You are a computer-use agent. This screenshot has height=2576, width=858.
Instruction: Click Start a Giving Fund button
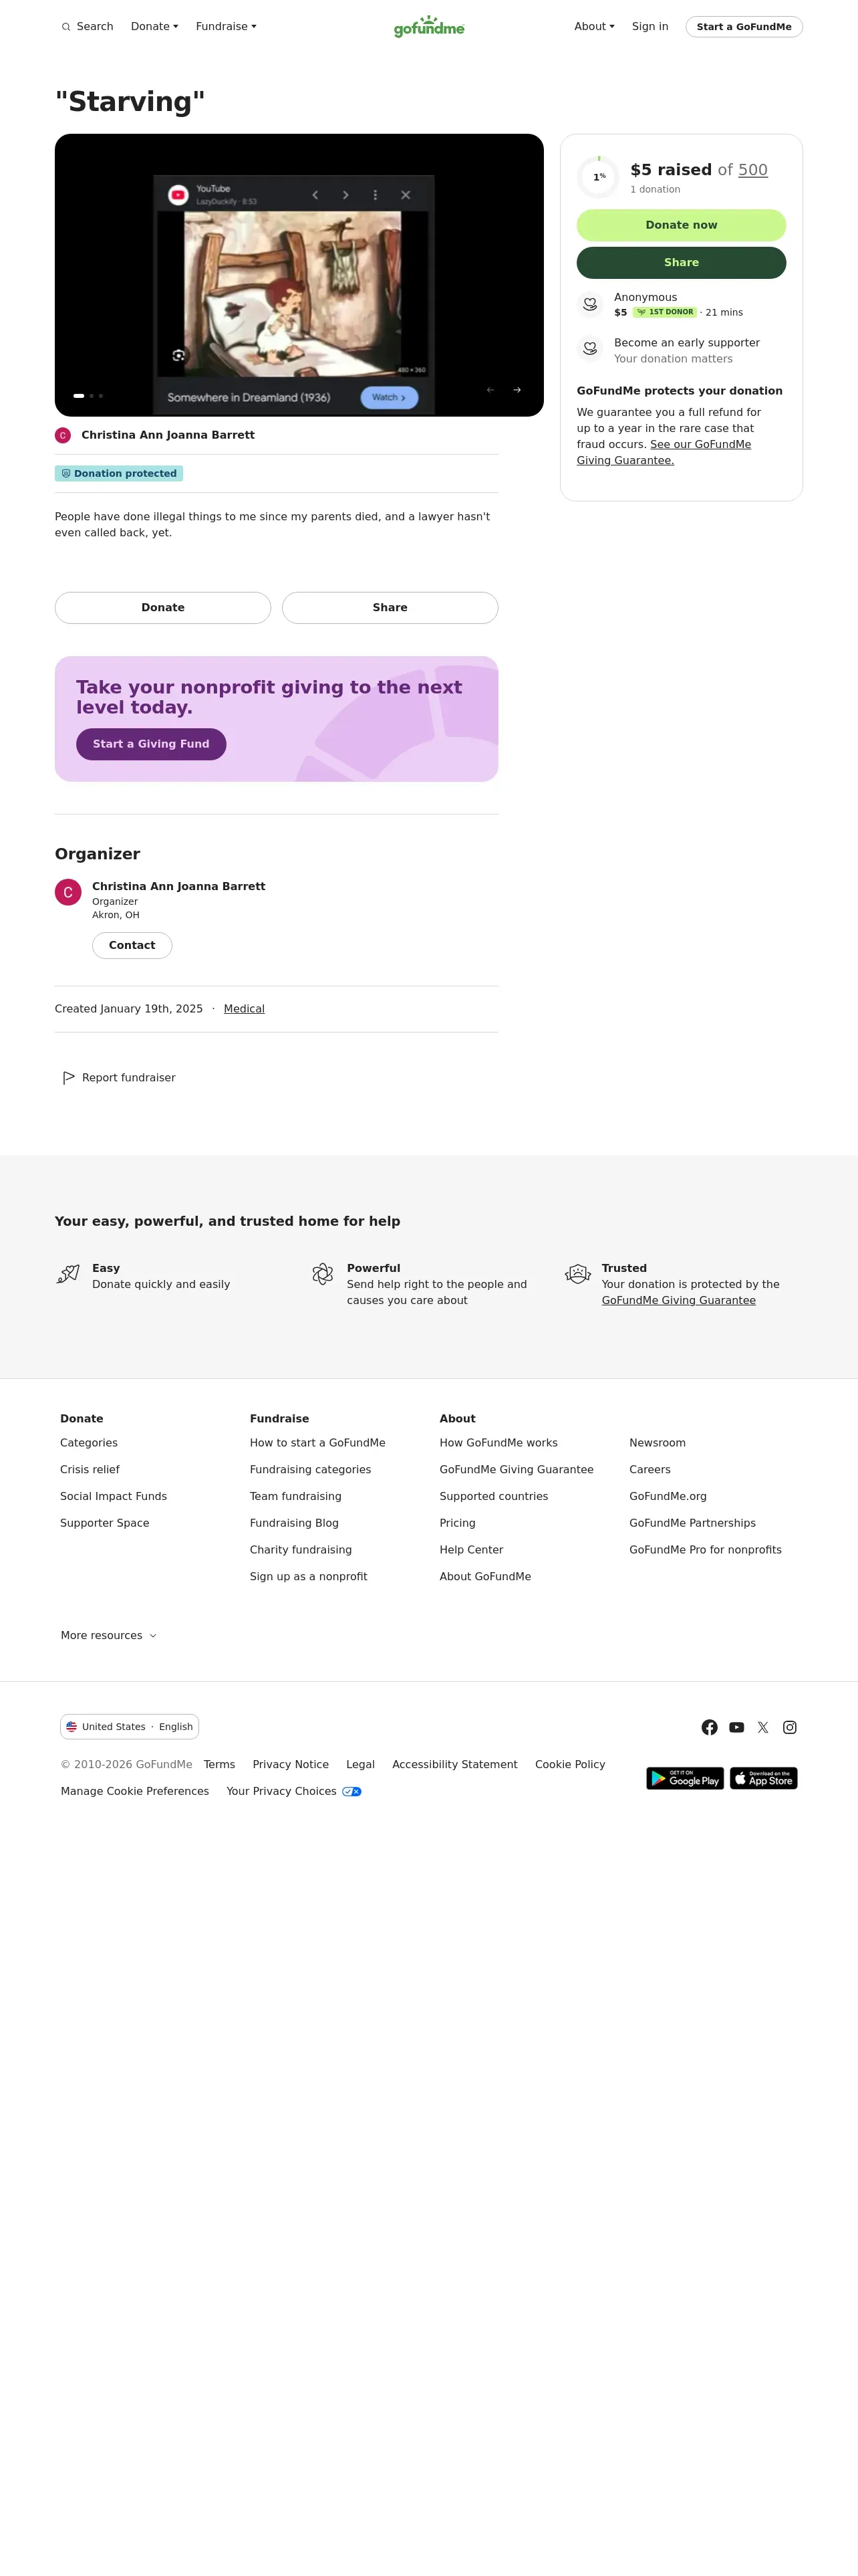click(x=151, y=744)
